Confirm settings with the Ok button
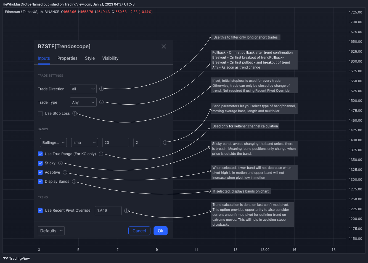Image resolution: width=368 pixels, height=263 pixels. click(x=160, y=231)
